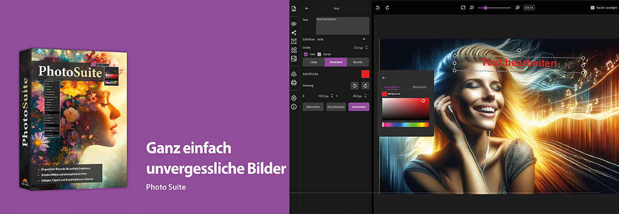Select the Auswählen color tab

point(392,87)
